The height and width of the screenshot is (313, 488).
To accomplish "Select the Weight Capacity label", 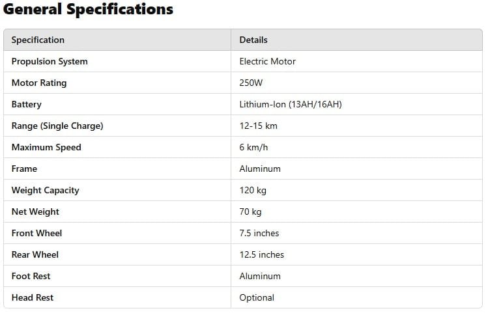I will (x=45, y=190).
